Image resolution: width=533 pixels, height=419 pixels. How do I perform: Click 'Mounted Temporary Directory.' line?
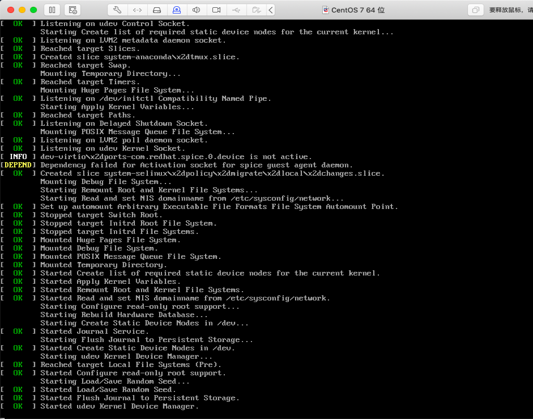[x=104, y=265]
